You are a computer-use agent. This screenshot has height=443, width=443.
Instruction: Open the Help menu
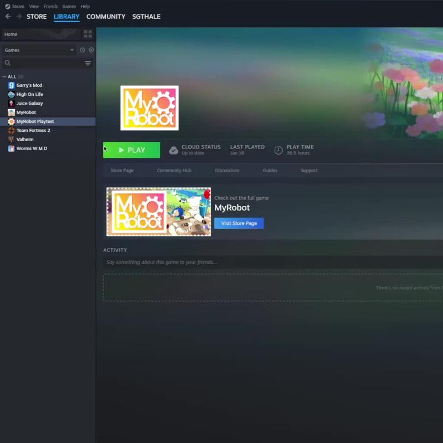pos(85,7)
